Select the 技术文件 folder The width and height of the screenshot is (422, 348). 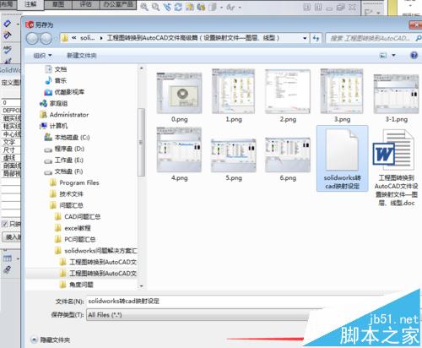67,194
